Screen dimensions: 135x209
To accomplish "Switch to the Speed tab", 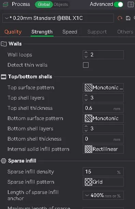I will (70, 32).
